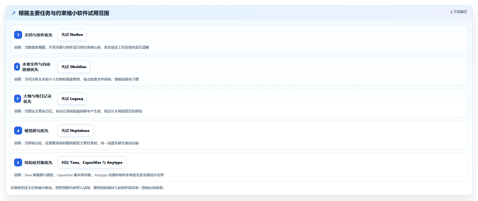478x201 pixels.
Task: Click the title 根据主要任务与约束缩小软件试用范围
Action: 64,13
